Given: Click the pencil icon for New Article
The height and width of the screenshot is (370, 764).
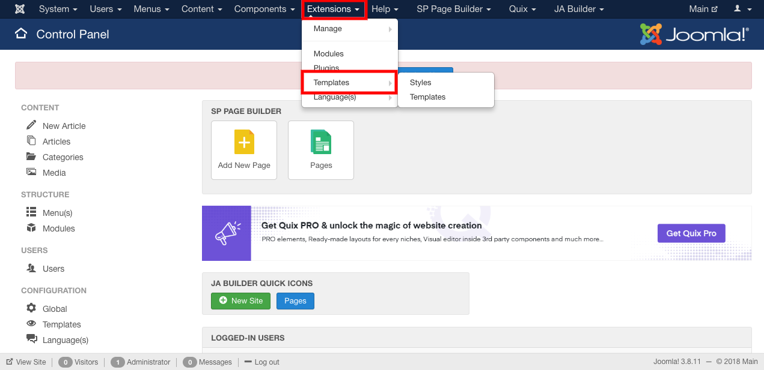Looking at the screenshot, I should [31, 125].
